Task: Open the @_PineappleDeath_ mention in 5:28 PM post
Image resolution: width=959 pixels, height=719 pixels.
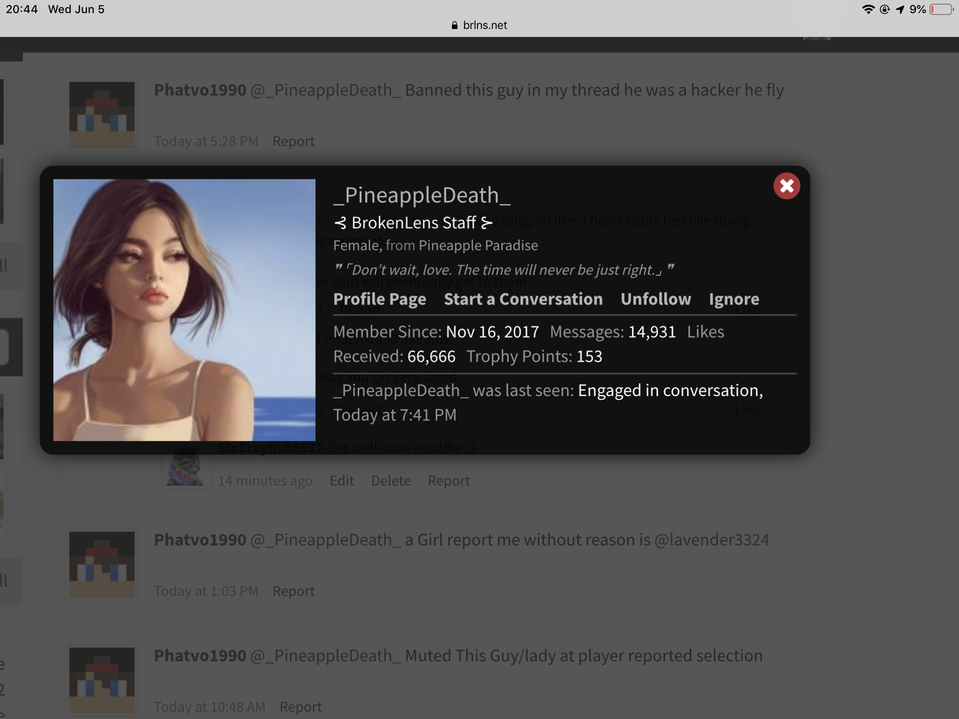Action: (325, 90)
